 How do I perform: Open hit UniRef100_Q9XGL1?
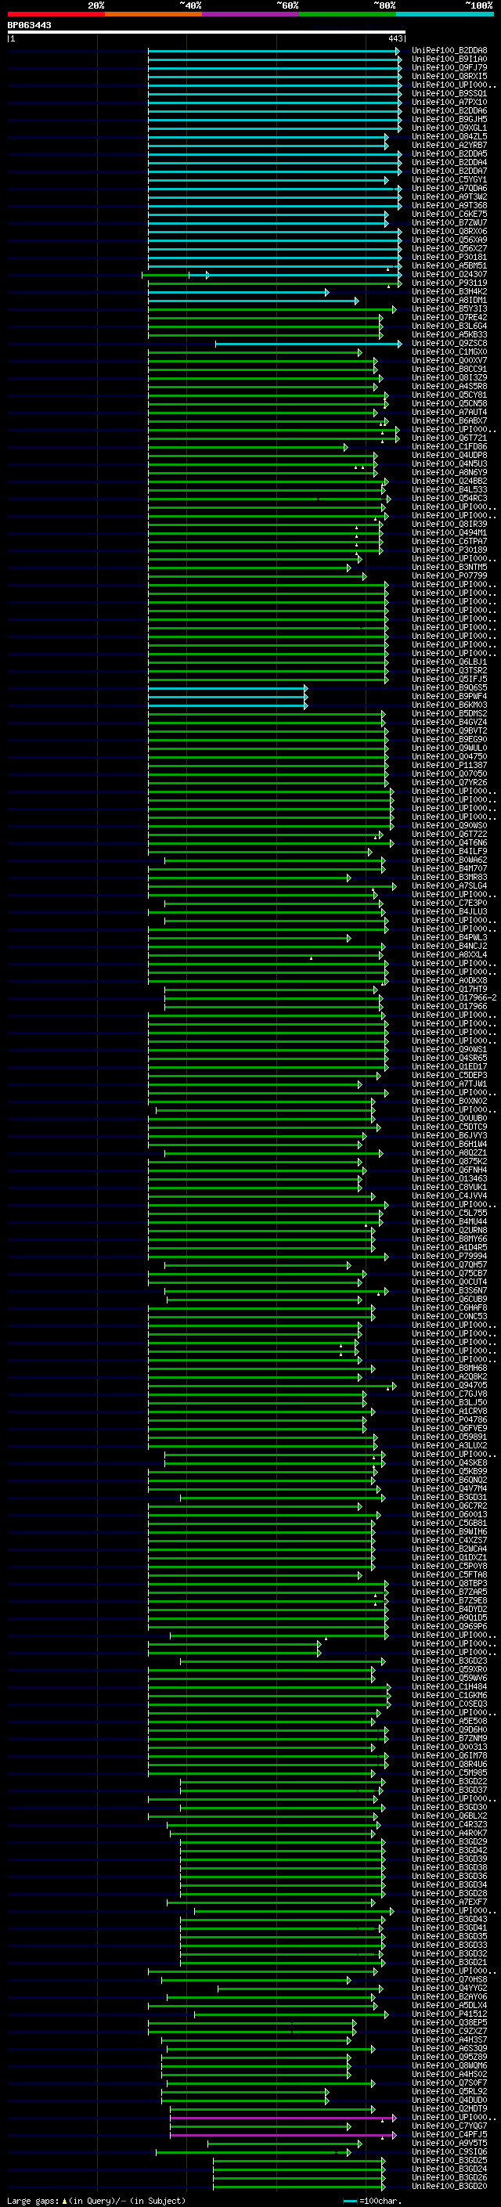point(449,128)
